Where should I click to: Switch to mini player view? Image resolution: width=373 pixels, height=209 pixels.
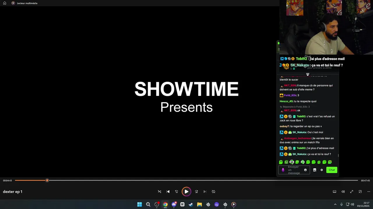click(360, 192)
